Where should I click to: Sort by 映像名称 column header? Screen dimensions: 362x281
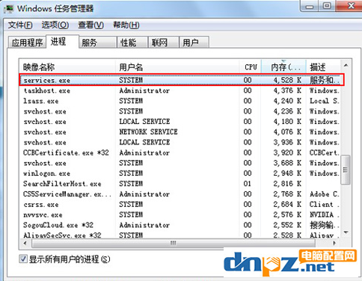67,67
